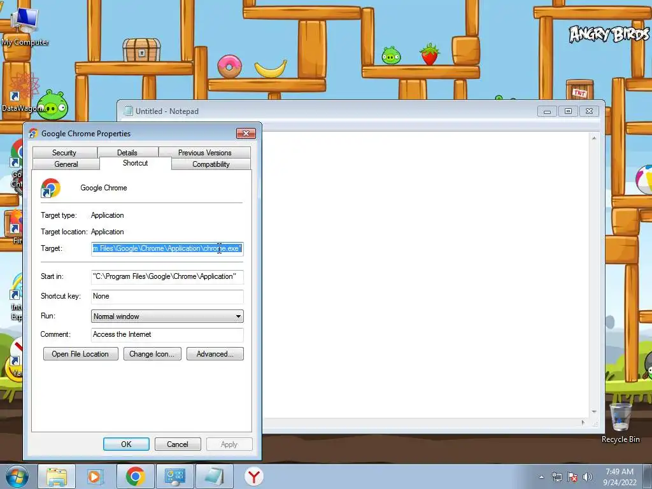Click the Open File Location button
Image resolution: width=652 pixels, height=489 pixels.
point(81,354)
